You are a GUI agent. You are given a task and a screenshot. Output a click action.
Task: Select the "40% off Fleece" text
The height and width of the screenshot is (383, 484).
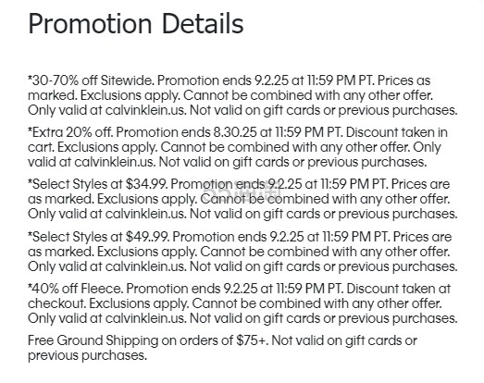click(77, 289)
